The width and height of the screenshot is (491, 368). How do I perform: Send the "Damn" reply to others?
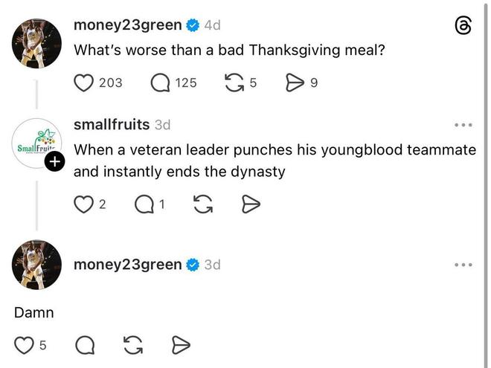tap(181, 344)
